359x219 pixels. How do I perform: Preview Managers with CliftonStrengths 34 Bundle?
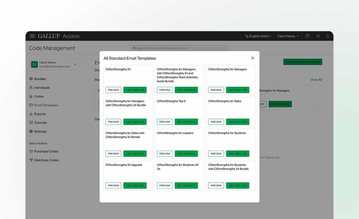pos(113,122)
